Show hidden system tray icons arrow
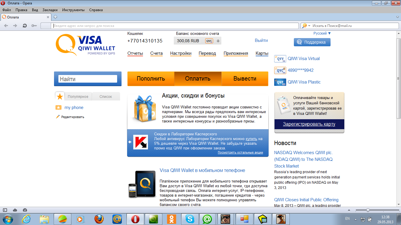Image resolution: width=401 pixels, height=225 pixels. click(355, 219)
